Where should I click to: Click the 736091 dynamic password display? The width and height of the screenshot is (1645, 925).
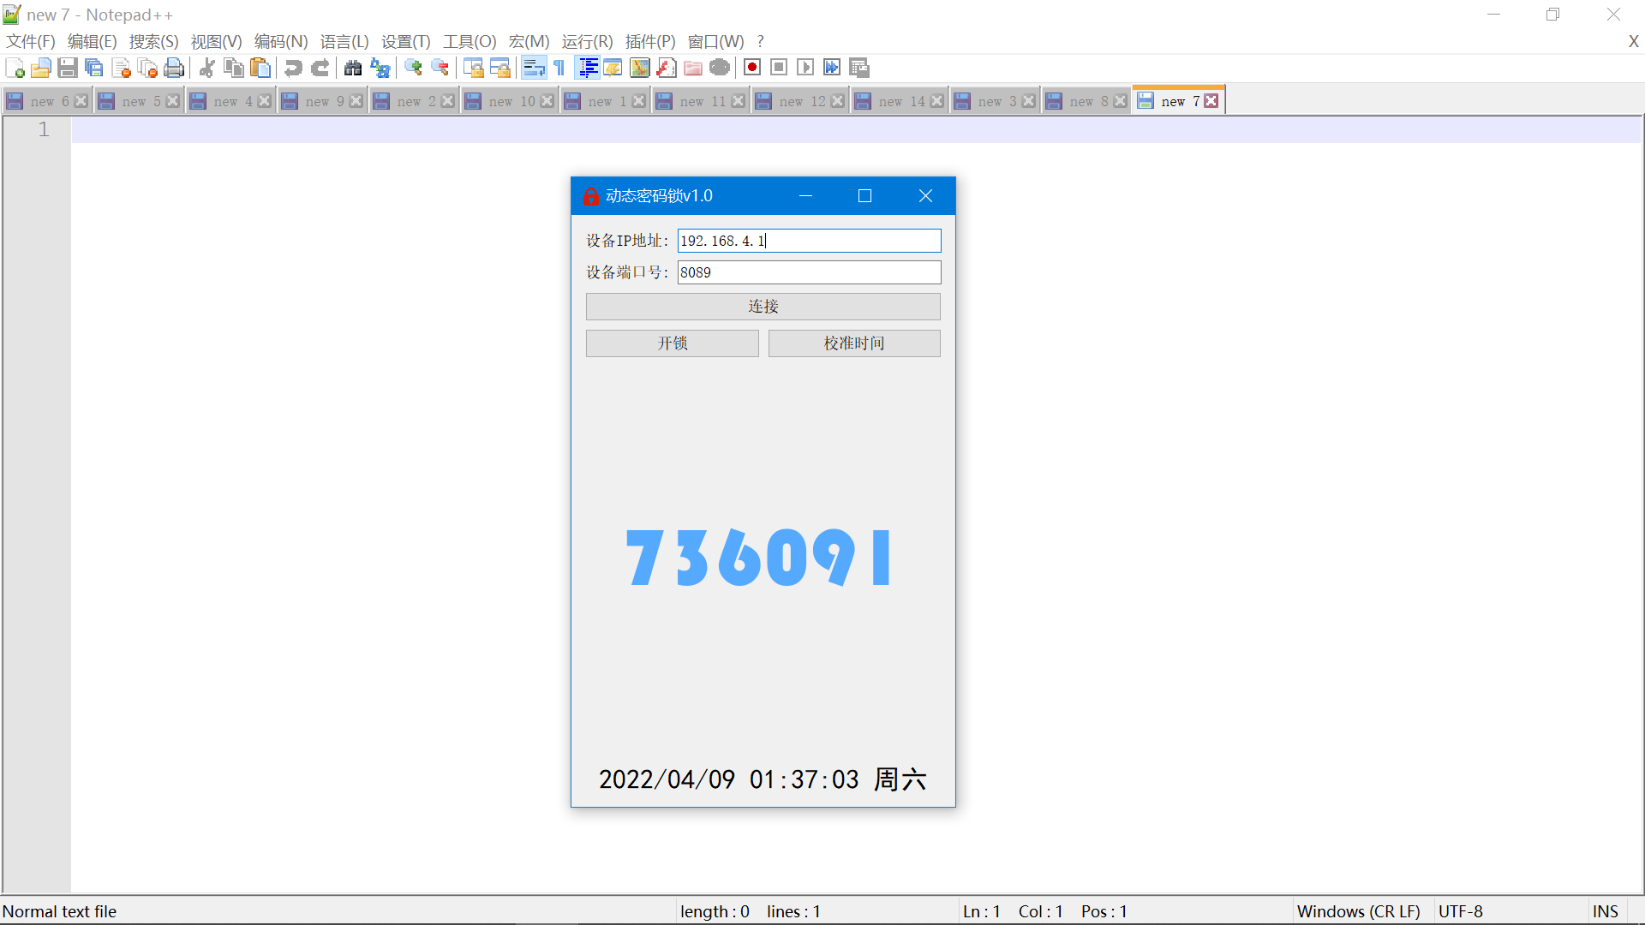759,557
